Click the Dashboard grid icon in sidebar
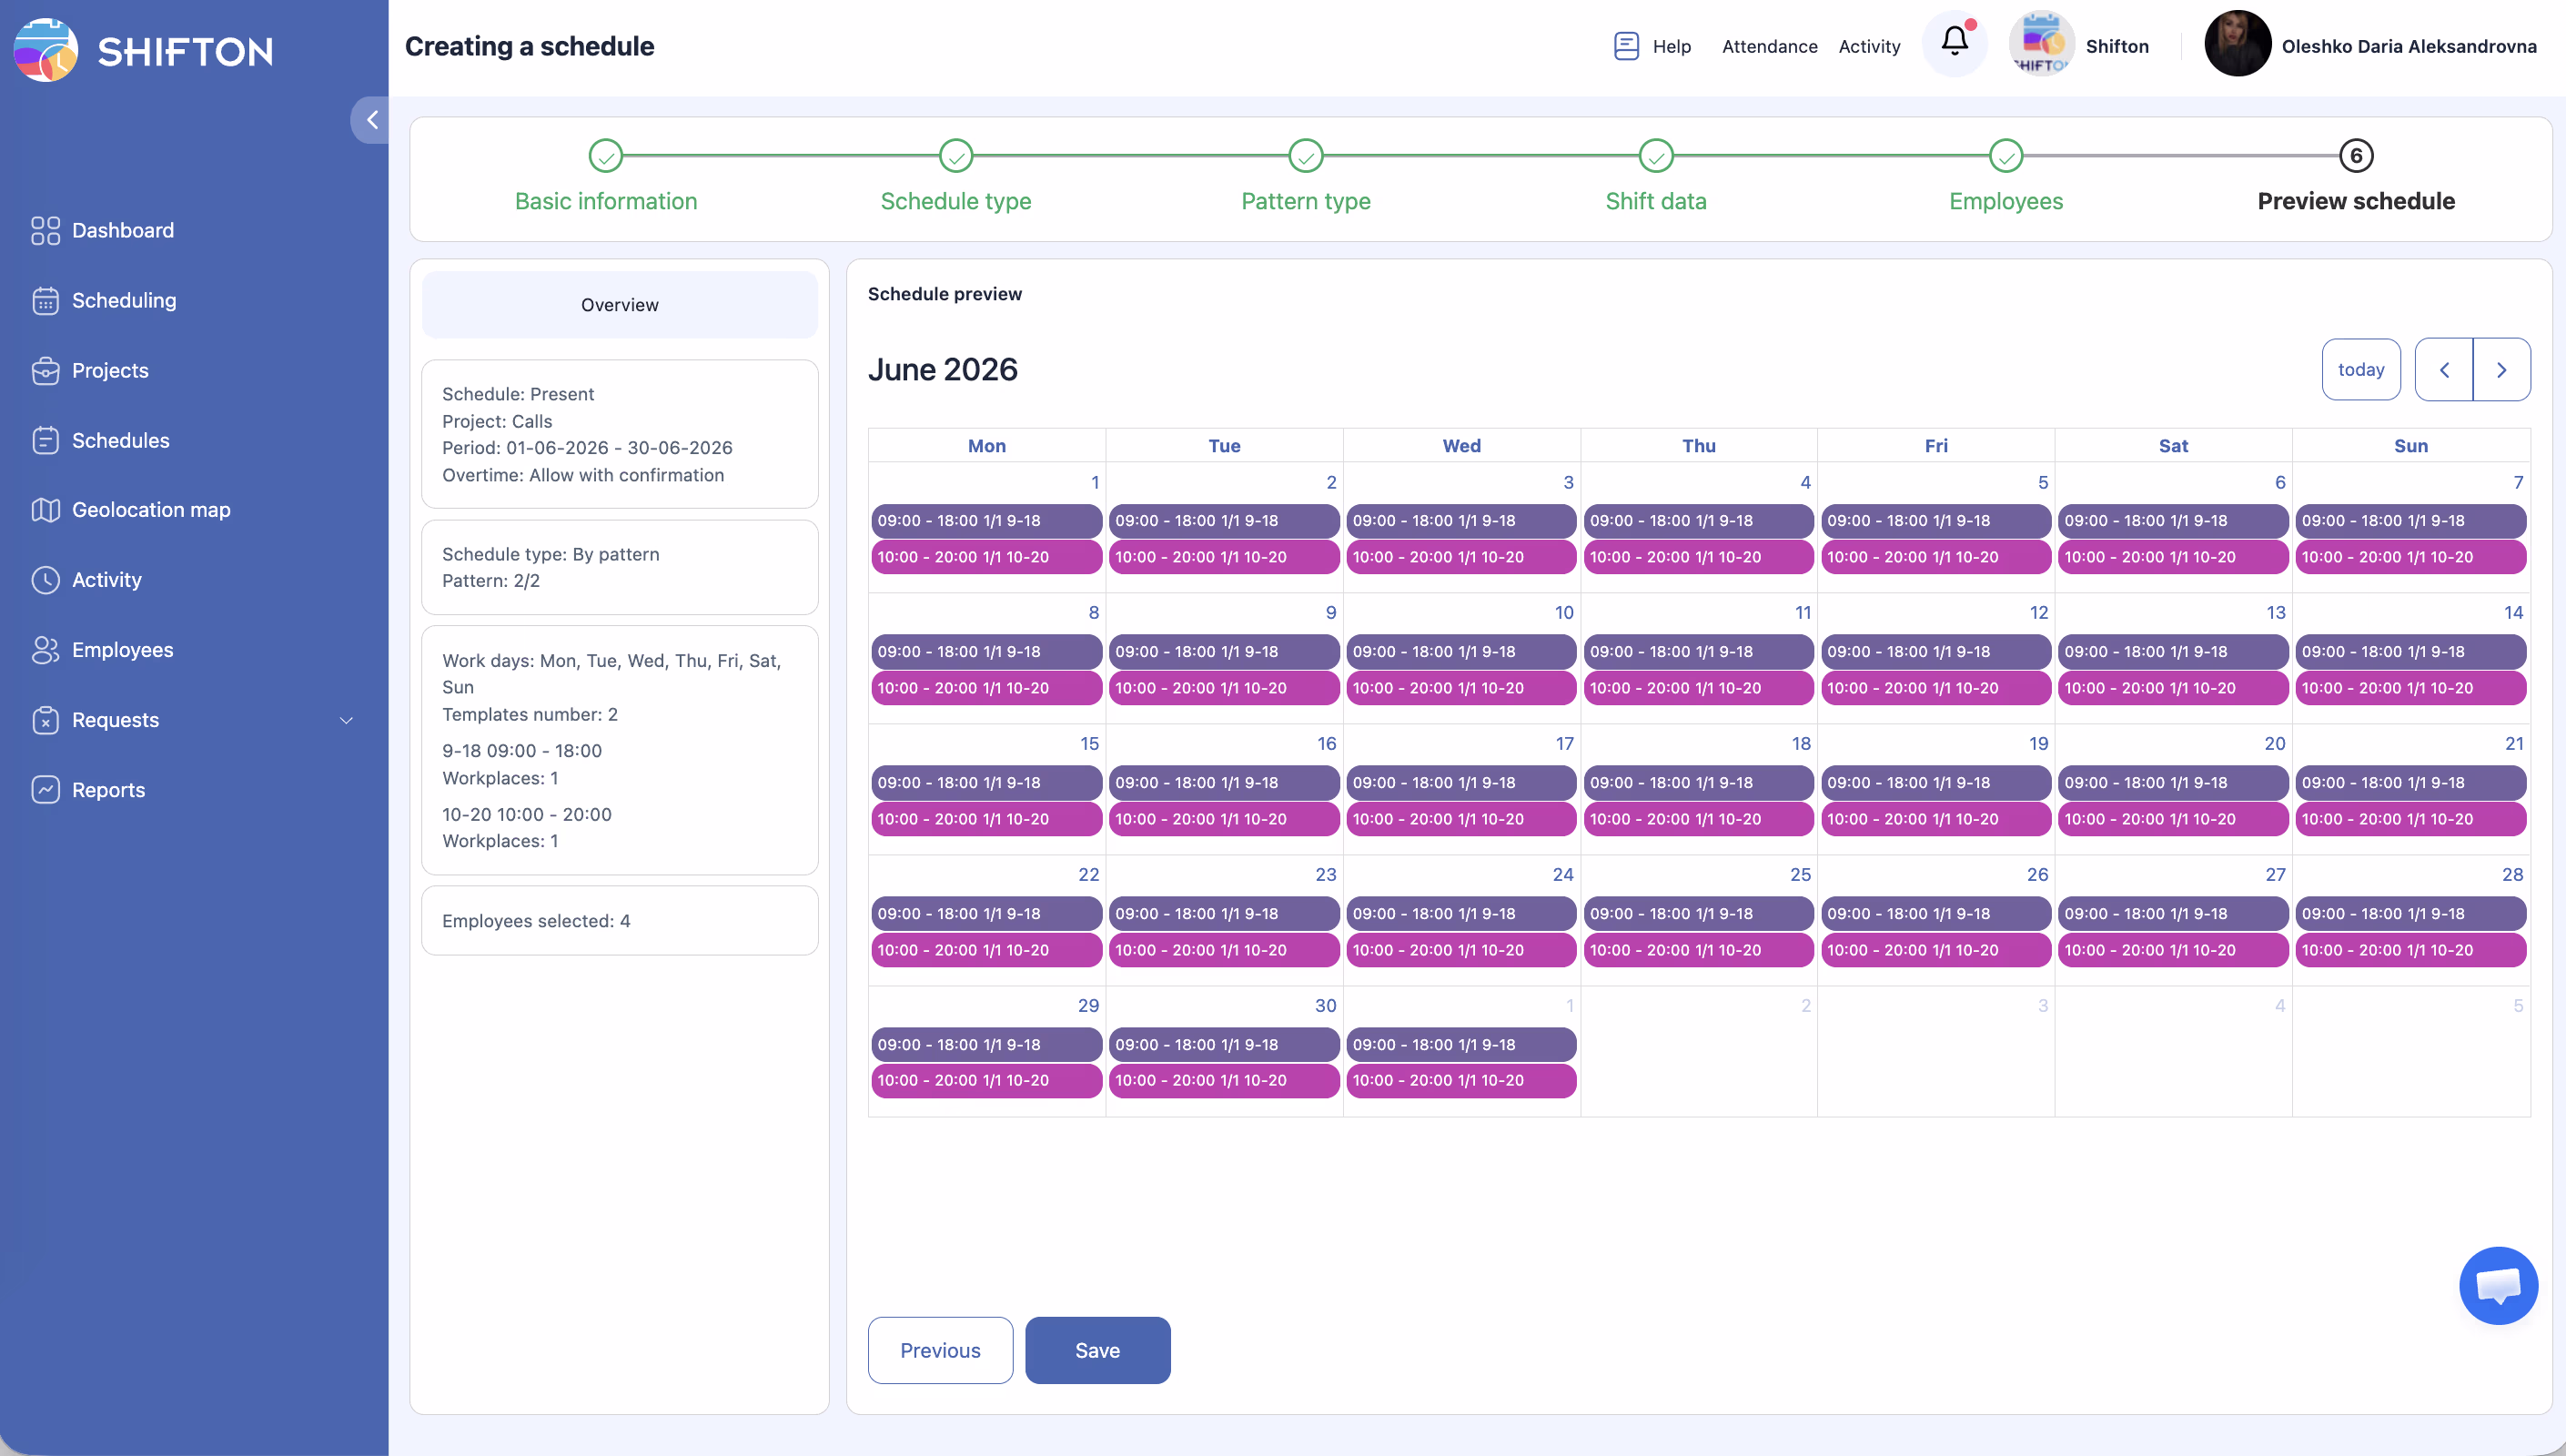This screenshot has width=2566, height=1456. click(x=45, y=231)
